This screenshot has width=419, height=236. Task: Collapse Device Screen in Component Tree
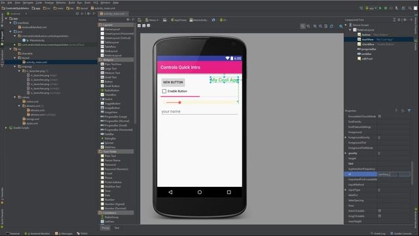(346, 25)
